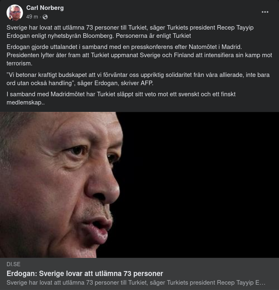Click the DI.SE source label
Screen dimensions: 279x290
(14, 264)
